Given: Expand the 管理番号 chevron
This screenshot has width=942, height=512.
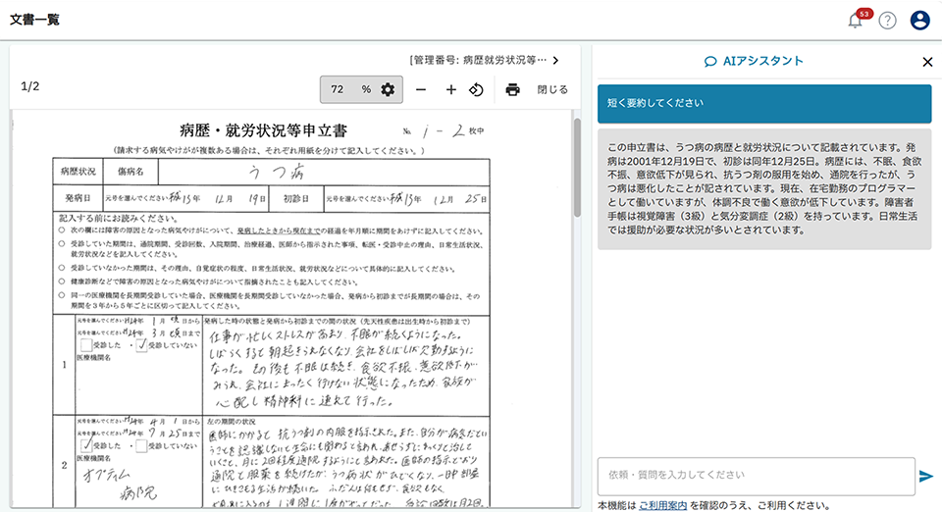Looking at the screenshot, I should tap(555, 60).
